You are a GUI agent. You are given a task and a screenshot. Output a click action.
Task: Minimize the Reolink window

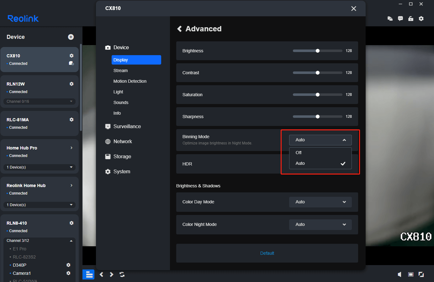[x=400, y=4]
